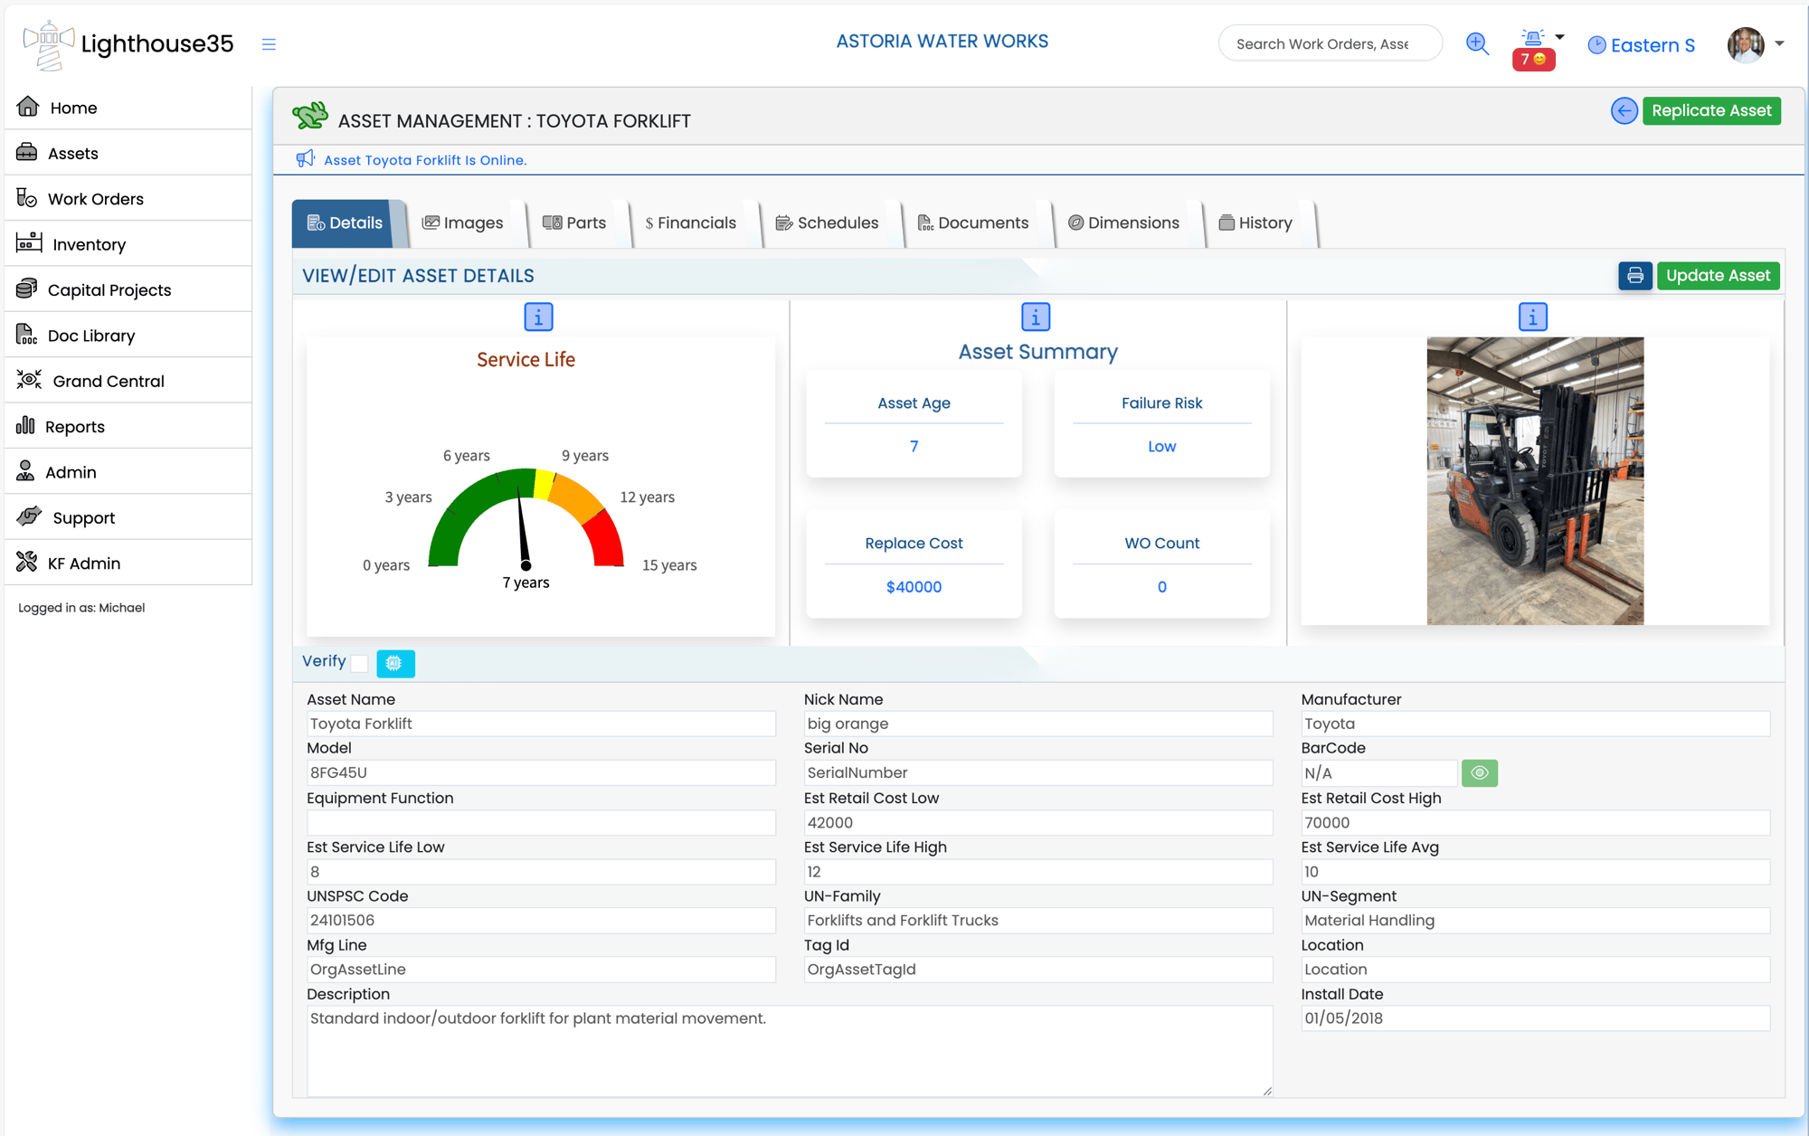Click the Replace Cost card
The height and width of the screenshot is (1136, 1809).
tap(914, 564)
